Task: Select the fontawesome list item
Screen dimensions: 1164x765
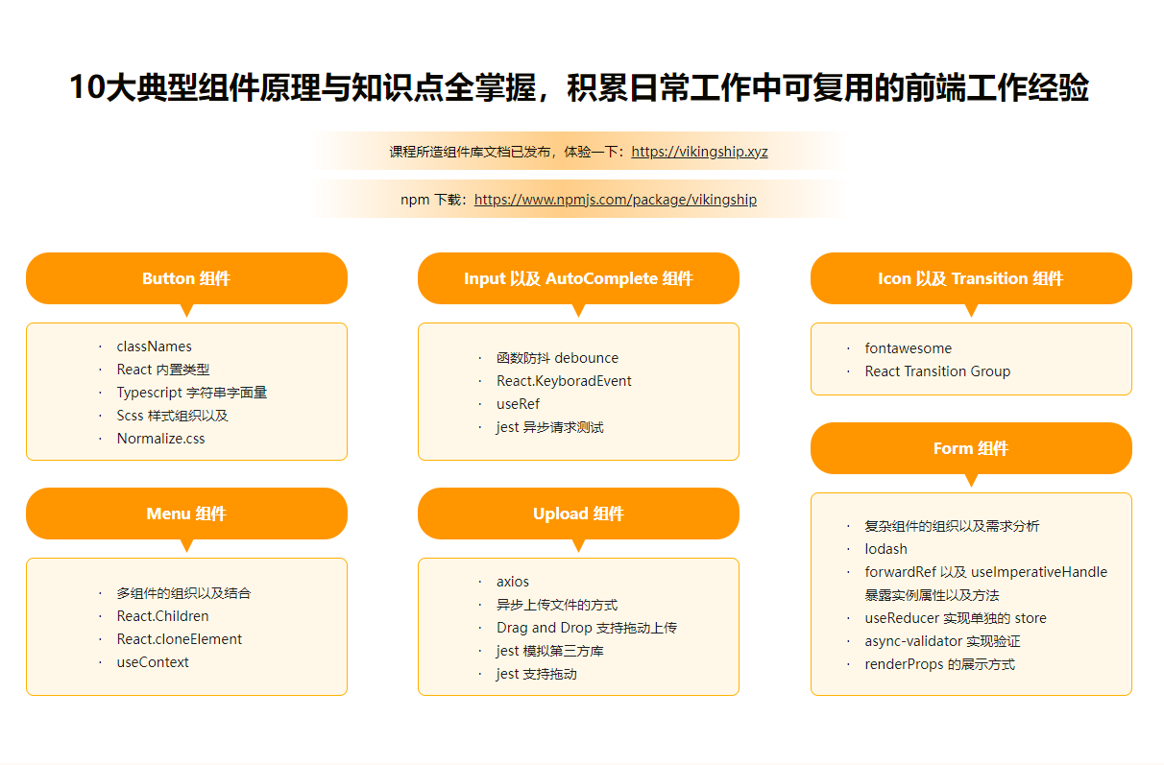Action: click(x=908, y=348)
